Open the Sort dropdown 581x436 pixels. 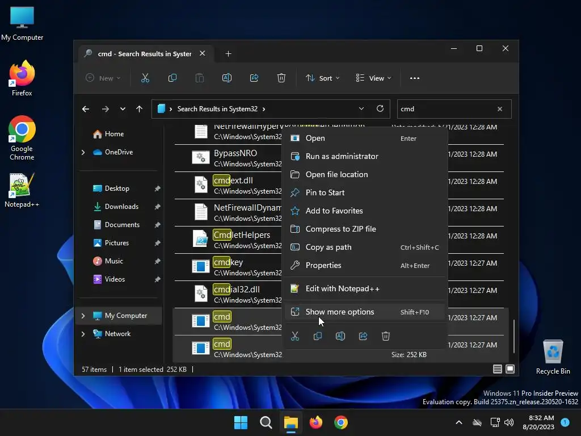coord(322,78)
